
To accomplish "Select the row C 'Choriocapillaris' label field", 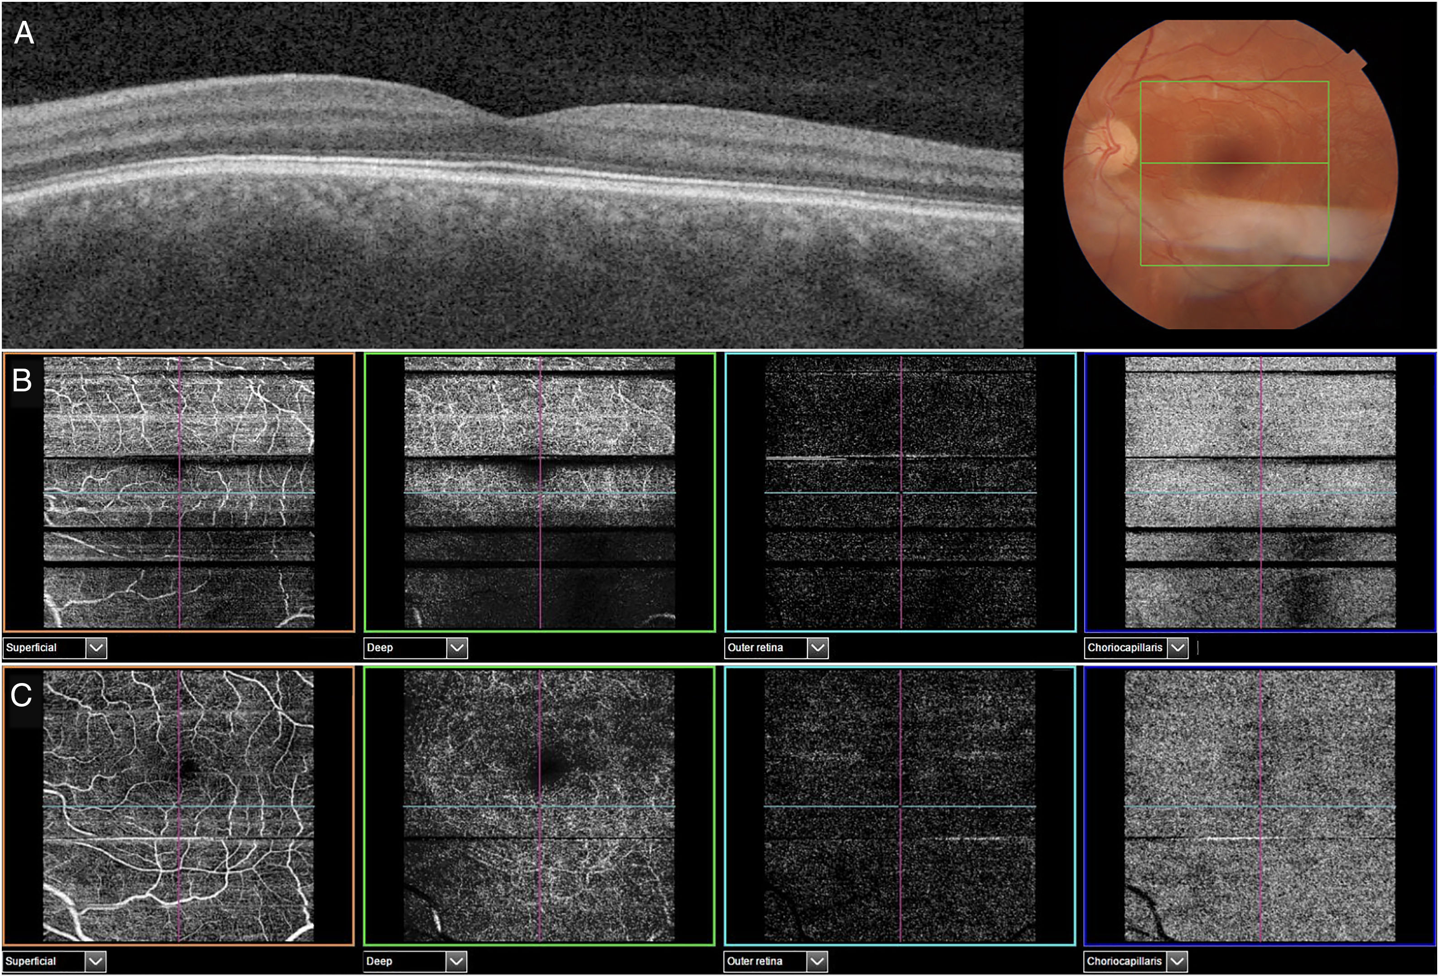I will tap(1124, 962).
